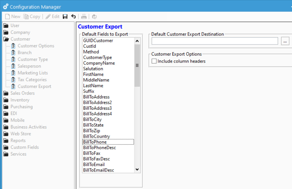
Task: Select BillToPhone in the fields list
Action: point(95,142)
